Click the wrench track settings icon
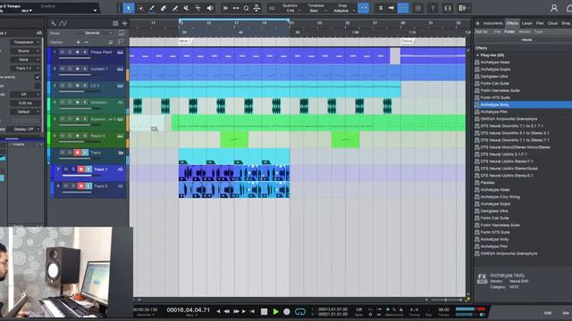The width and height of the screenshot is (572, 321). pyautogui.click(x=54, y=24)
